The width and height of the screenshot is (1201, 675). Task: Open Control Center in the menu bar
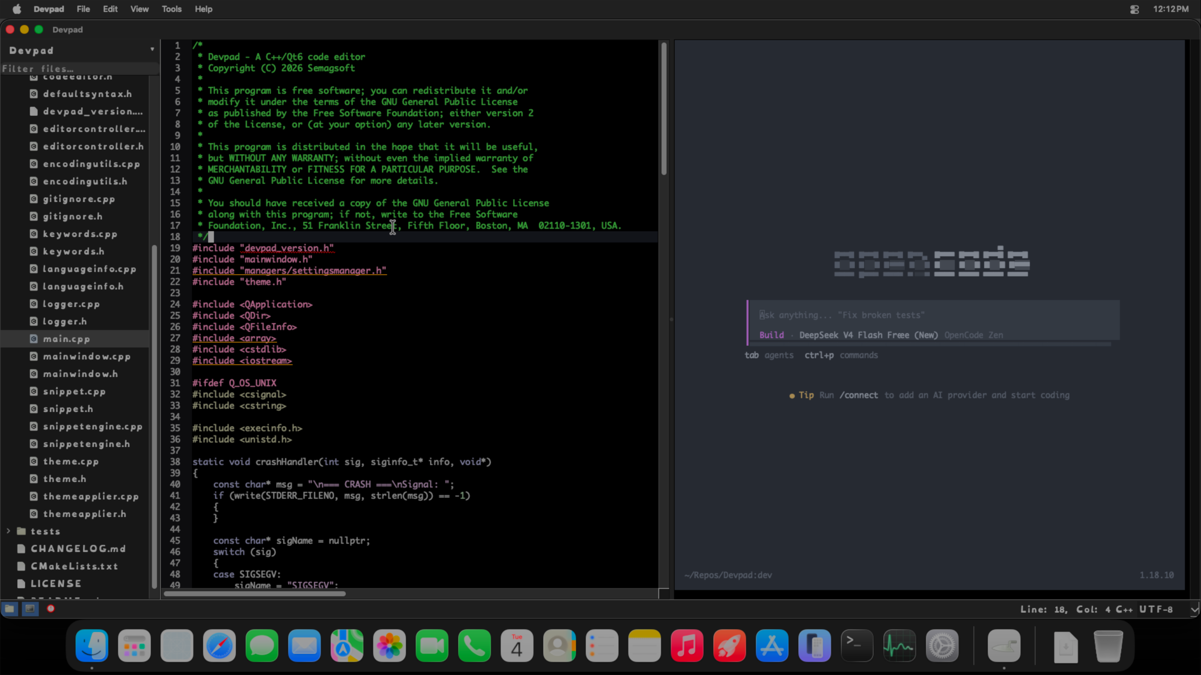(x=1134, y=9)
